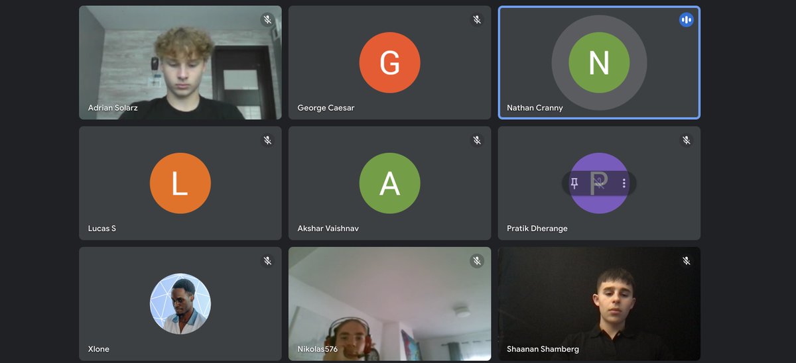
Task: Select Xlone's profile photo avatar
Action: [180, 304]
